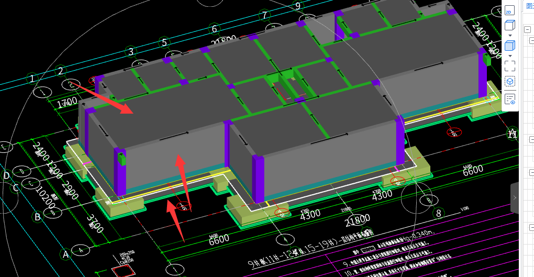Click the 1700 dimension text
Viewport: 534px width, 277px height.
point(67,102)
